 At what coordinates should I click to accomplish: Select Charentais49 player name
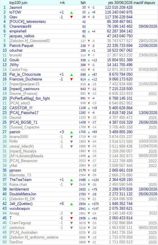click(x=20, y=27)
